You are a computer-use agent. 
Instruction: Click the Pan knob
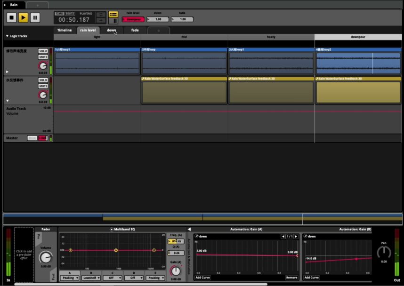384,252
